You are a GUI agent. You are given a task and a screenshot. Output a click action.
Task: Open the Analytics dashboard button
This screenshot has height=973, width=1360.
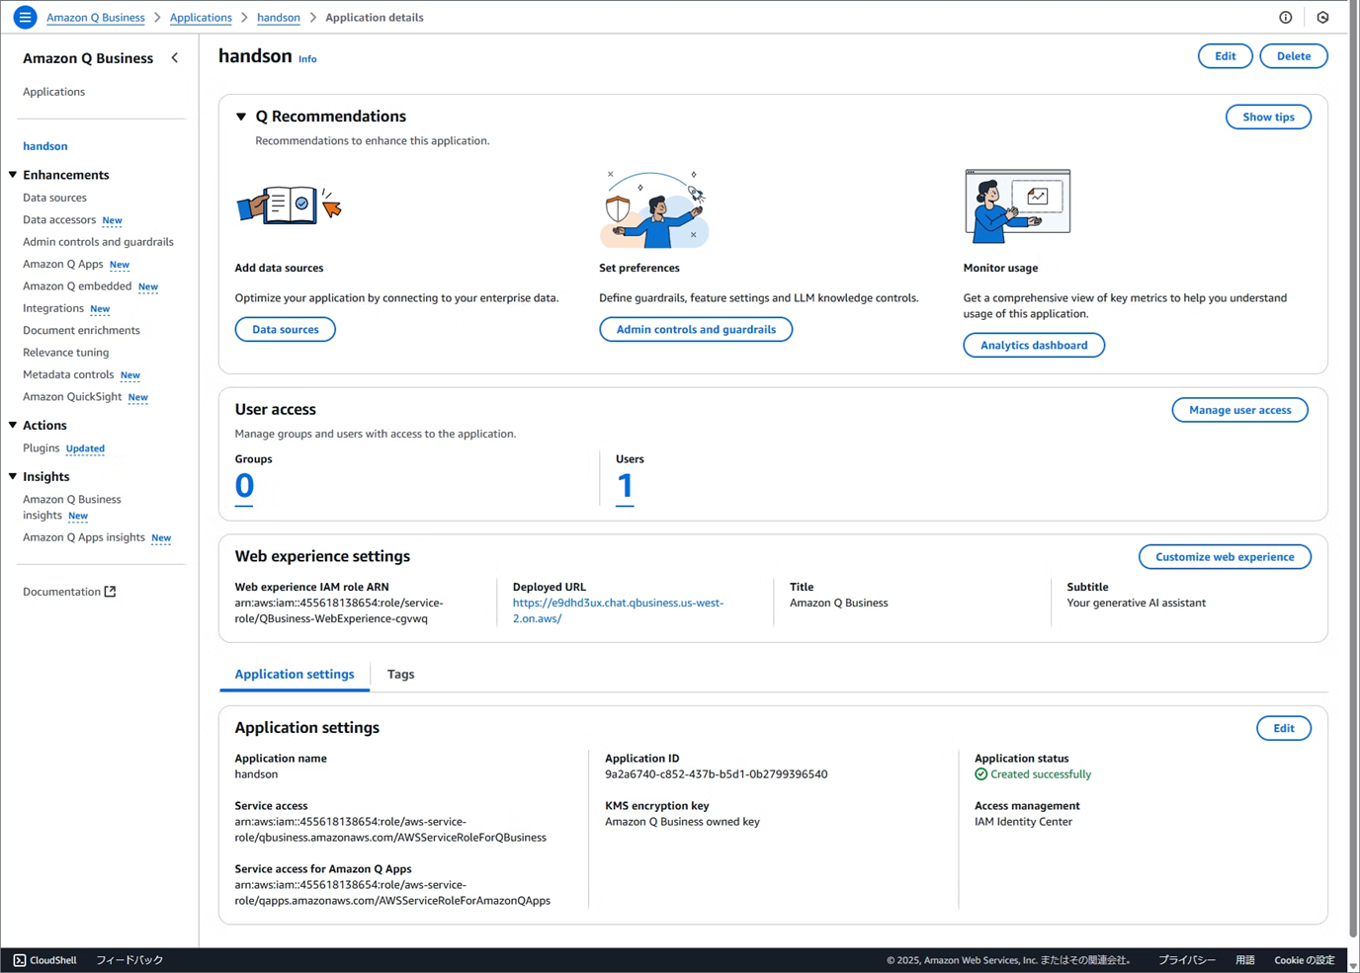click(1034, 345)
